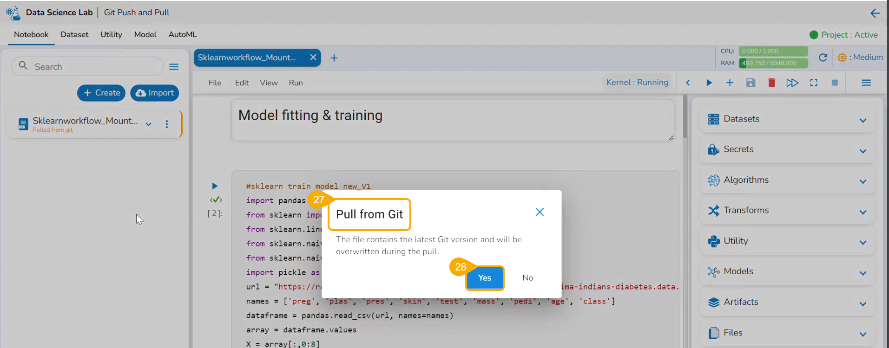Confirm pull by clicking Yes
889x348 pixels.
(485, 278)
